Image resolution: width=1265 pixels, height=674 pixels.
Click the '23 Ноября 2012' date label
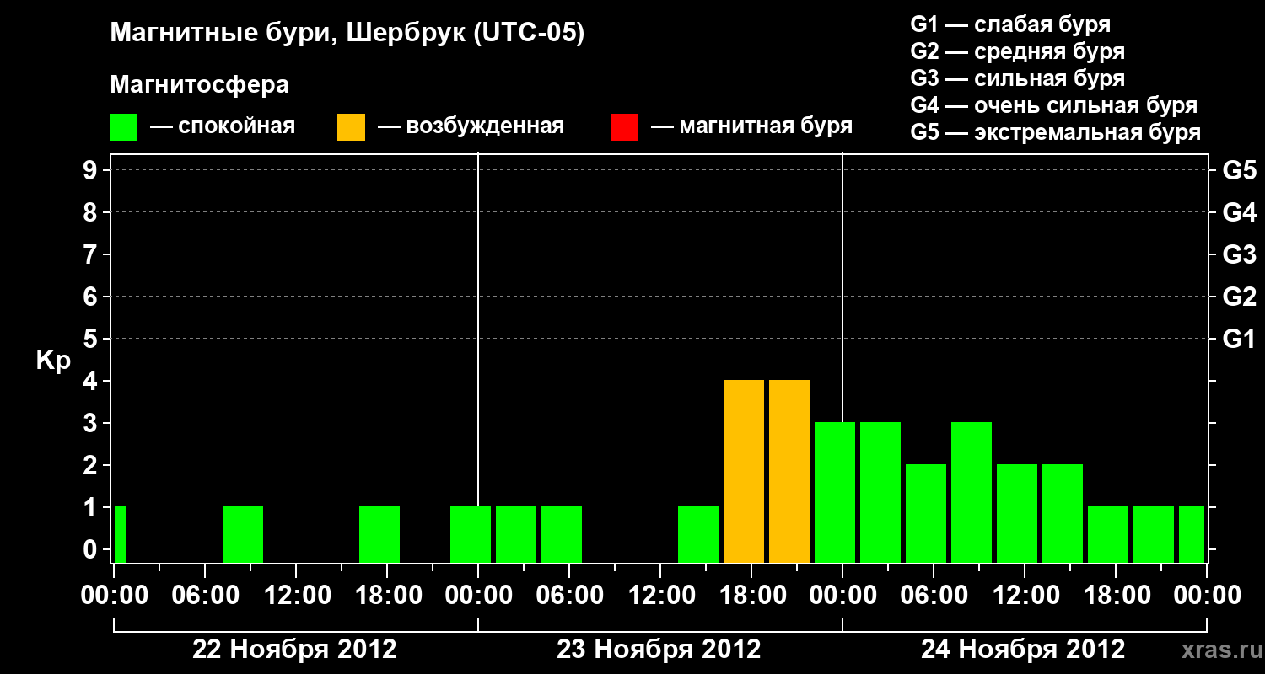pos(659,649)
